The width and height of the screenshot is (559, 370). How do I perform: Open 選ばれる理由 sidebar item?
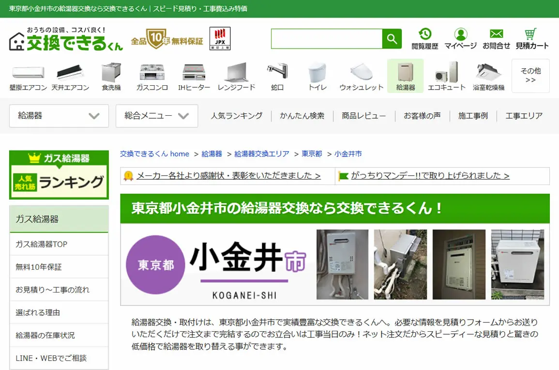point(59,312)
